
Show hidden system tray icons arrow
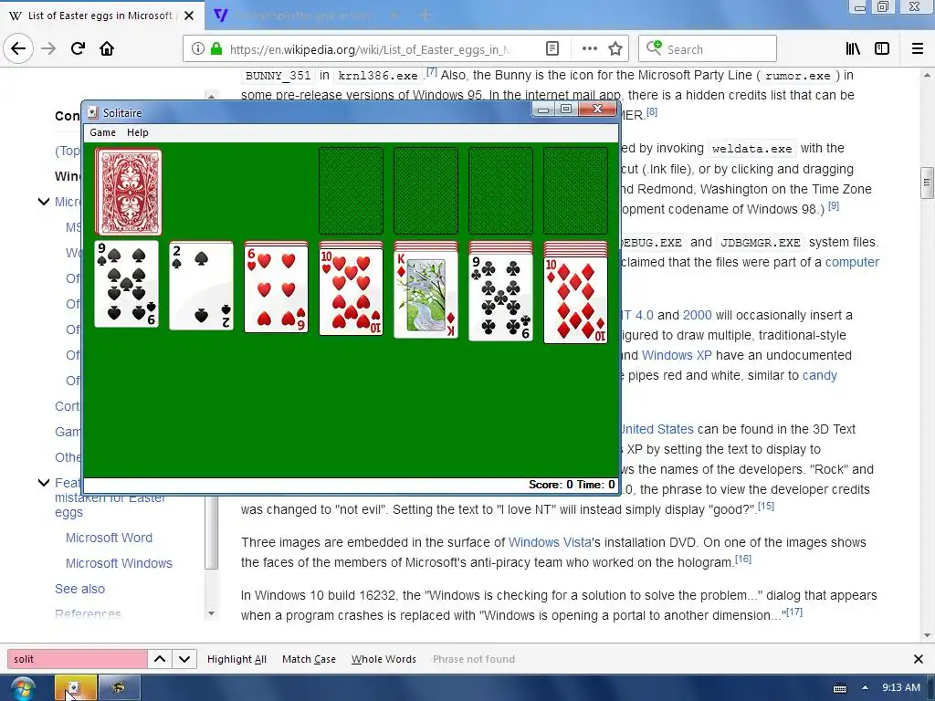[865, 687]
